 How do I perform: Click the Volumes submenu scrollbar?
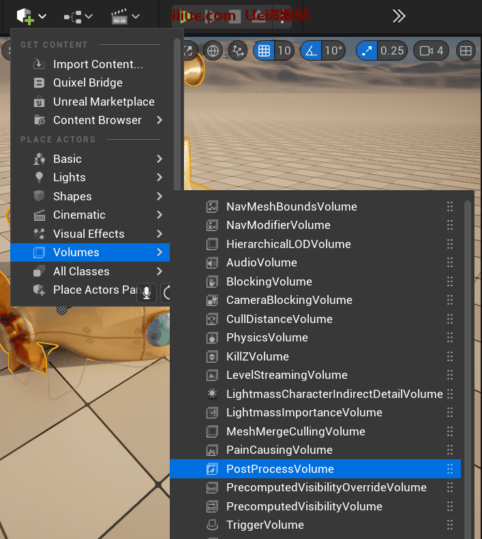coord(467,341)
